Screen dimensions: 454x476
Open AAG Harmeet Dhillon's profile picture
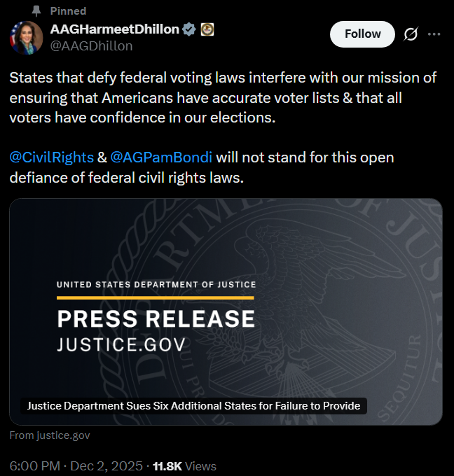point(26,37)
